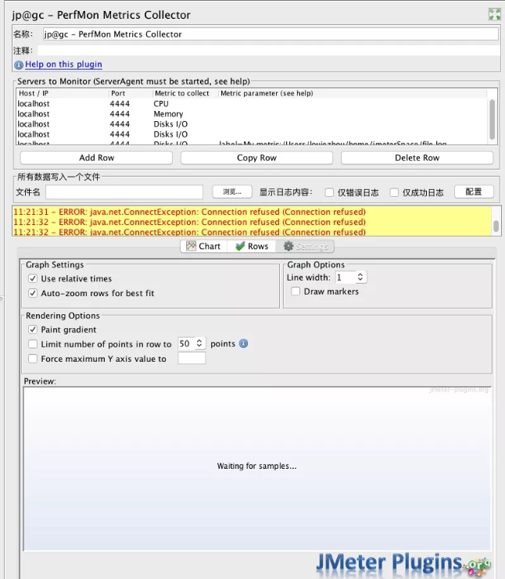
Task: Focus the 名称 name input field
Action: [x=270, y=34]
